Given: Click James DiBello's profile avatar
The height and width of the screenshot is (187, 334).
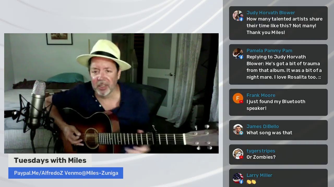Looking at the screenshot, I should click(x=238, y=129).
